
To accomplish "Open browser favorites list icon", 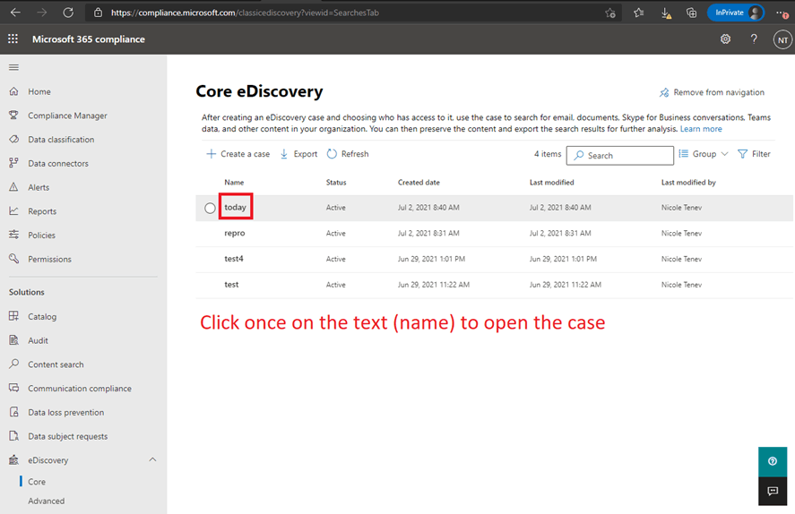I will tap(639, 13).
